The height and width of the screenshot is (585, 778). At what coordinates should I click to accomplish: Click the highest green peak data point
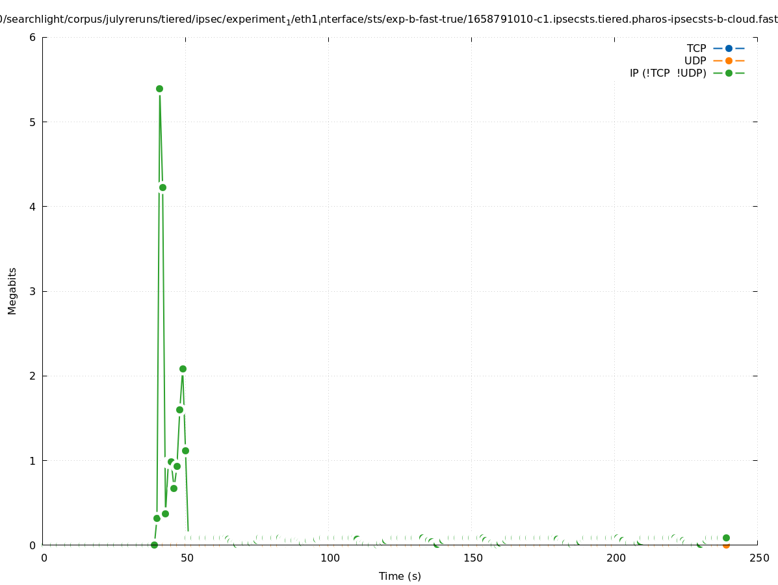pyautogui.click(x=159, y=88)
